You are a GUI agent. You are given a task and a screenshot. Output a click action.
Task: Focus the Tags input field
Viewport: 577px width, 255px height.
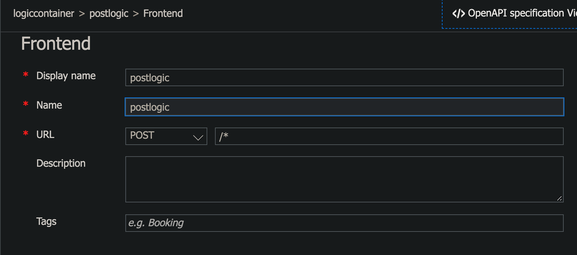pyautogui.click(x=344, y=223)
